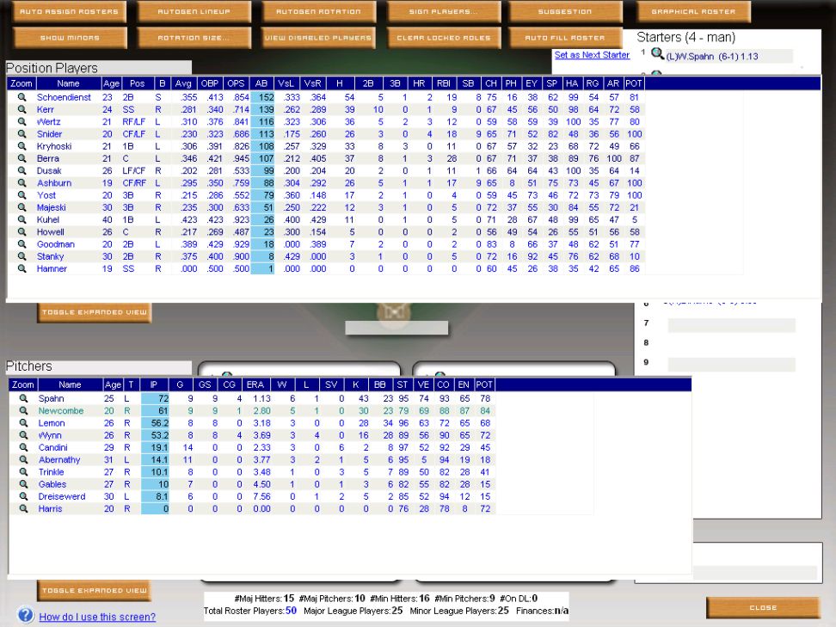Click empty starter slot 7

(731, 325)
